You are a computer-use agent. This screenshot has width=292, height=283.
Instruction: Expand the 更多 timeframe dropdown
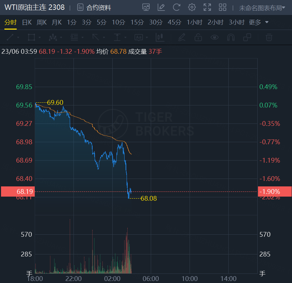pos(259,22)
